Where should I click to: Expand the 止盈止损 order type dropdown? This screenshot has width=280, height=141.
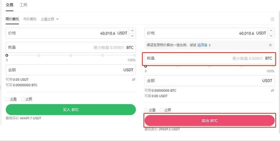point(50,19)
